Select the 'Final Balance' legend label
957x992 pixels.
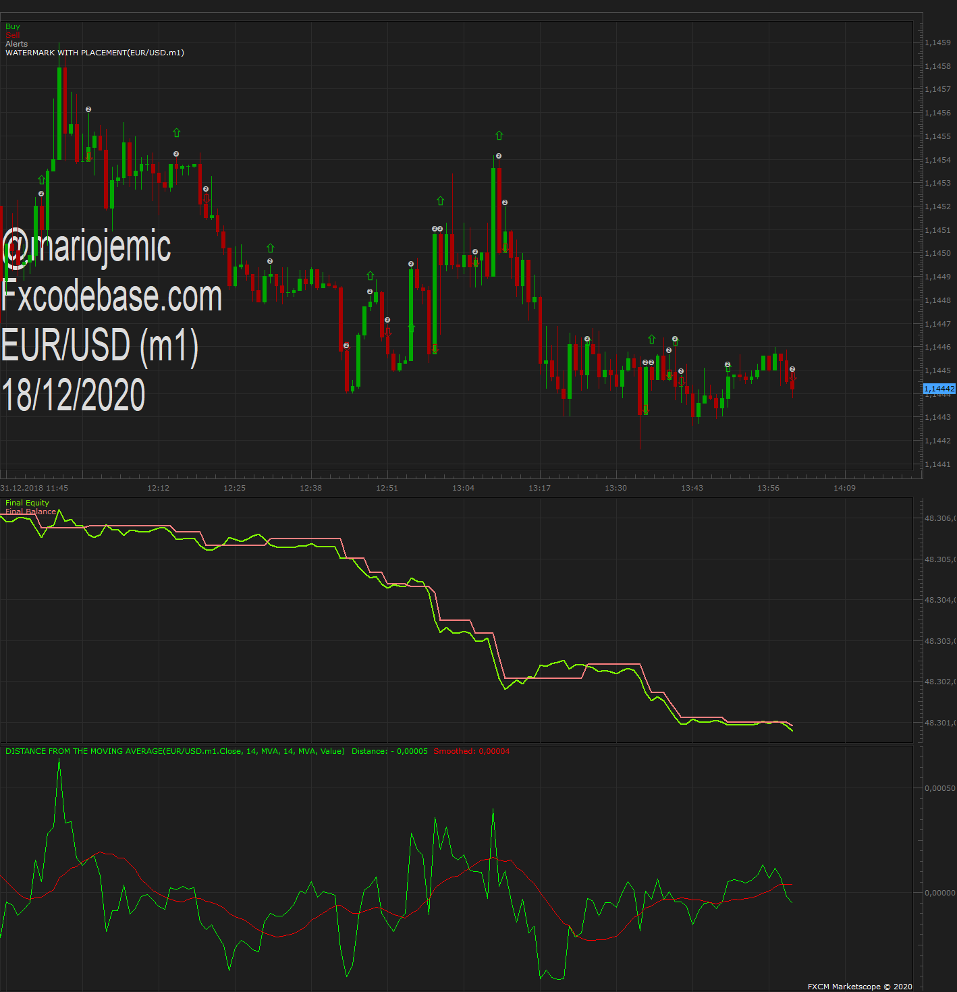(30, 512)
